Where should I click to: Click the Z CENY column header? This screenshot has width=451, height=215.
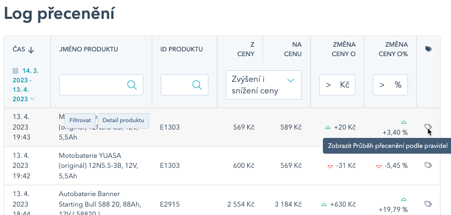point(246,49)
